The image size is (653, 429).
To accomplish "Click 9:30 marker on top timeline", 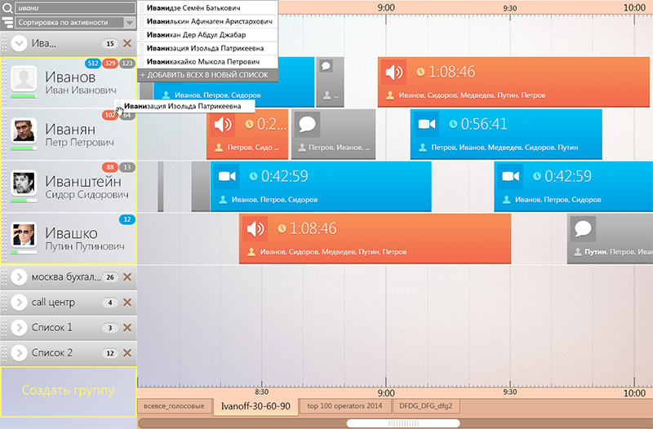I will point(509,8).
